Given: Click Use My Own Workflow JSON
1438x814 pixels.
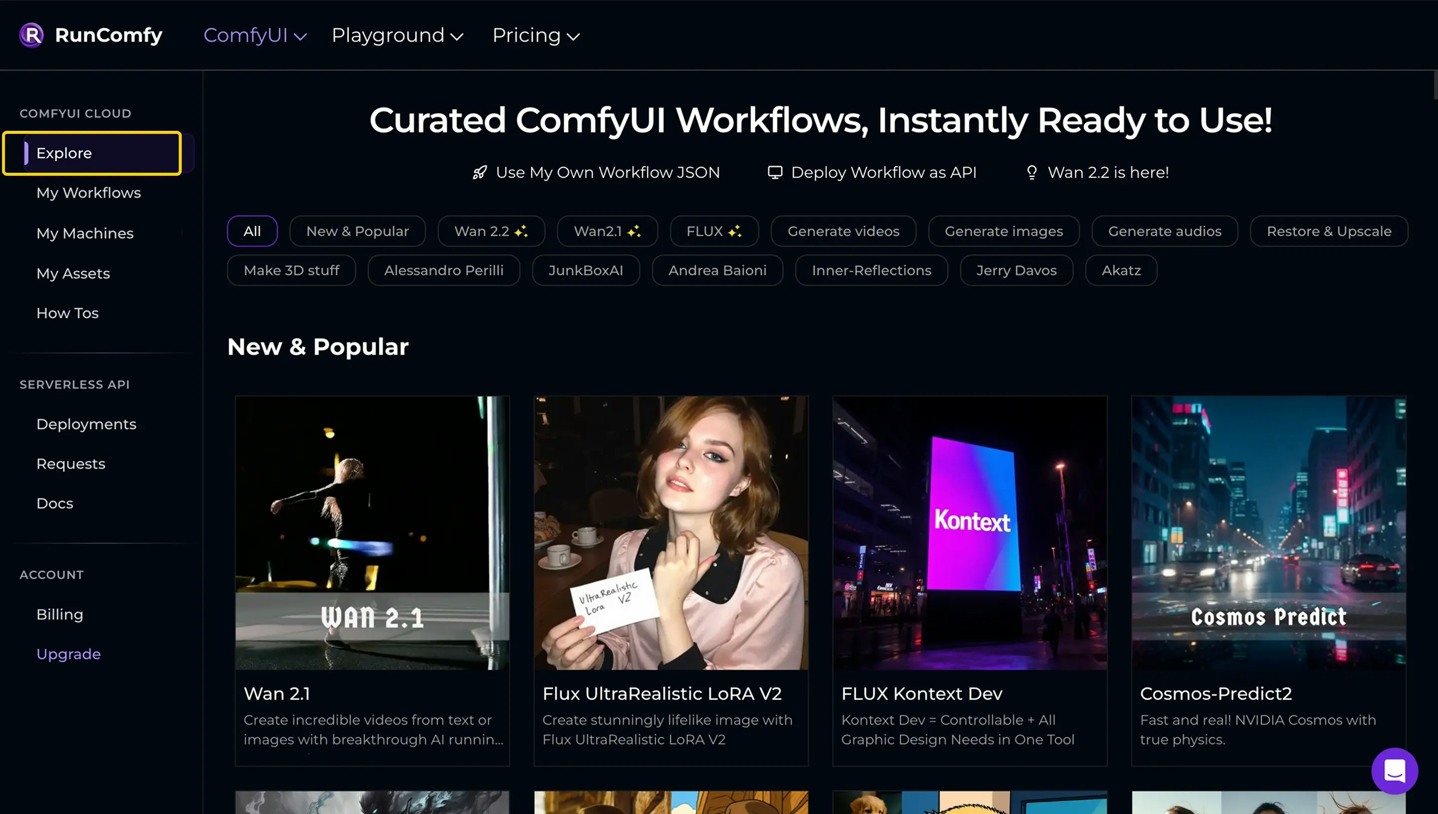Looking at the screenshot, I should pos(608,172).
